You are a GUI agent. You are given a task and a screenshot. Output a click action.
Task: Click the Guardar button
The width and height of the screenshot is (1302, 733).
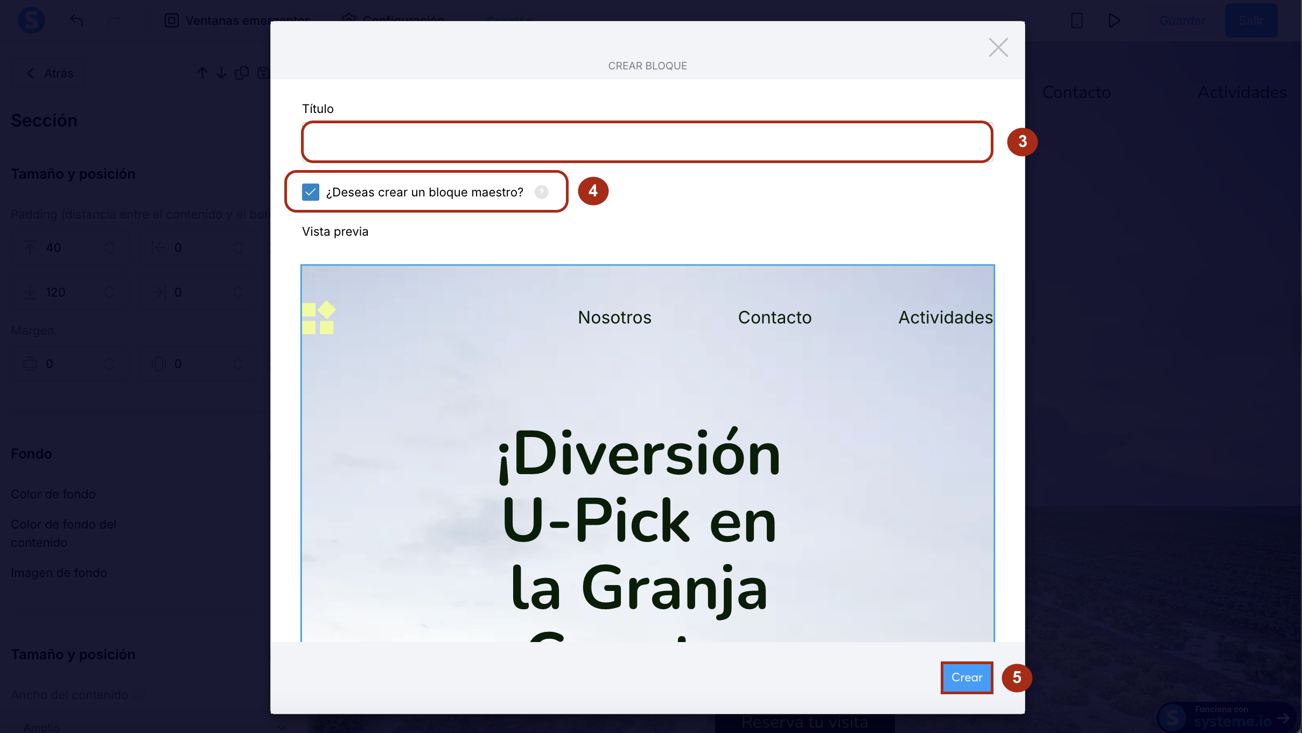pyautogui.click(x=1182, y=20)
